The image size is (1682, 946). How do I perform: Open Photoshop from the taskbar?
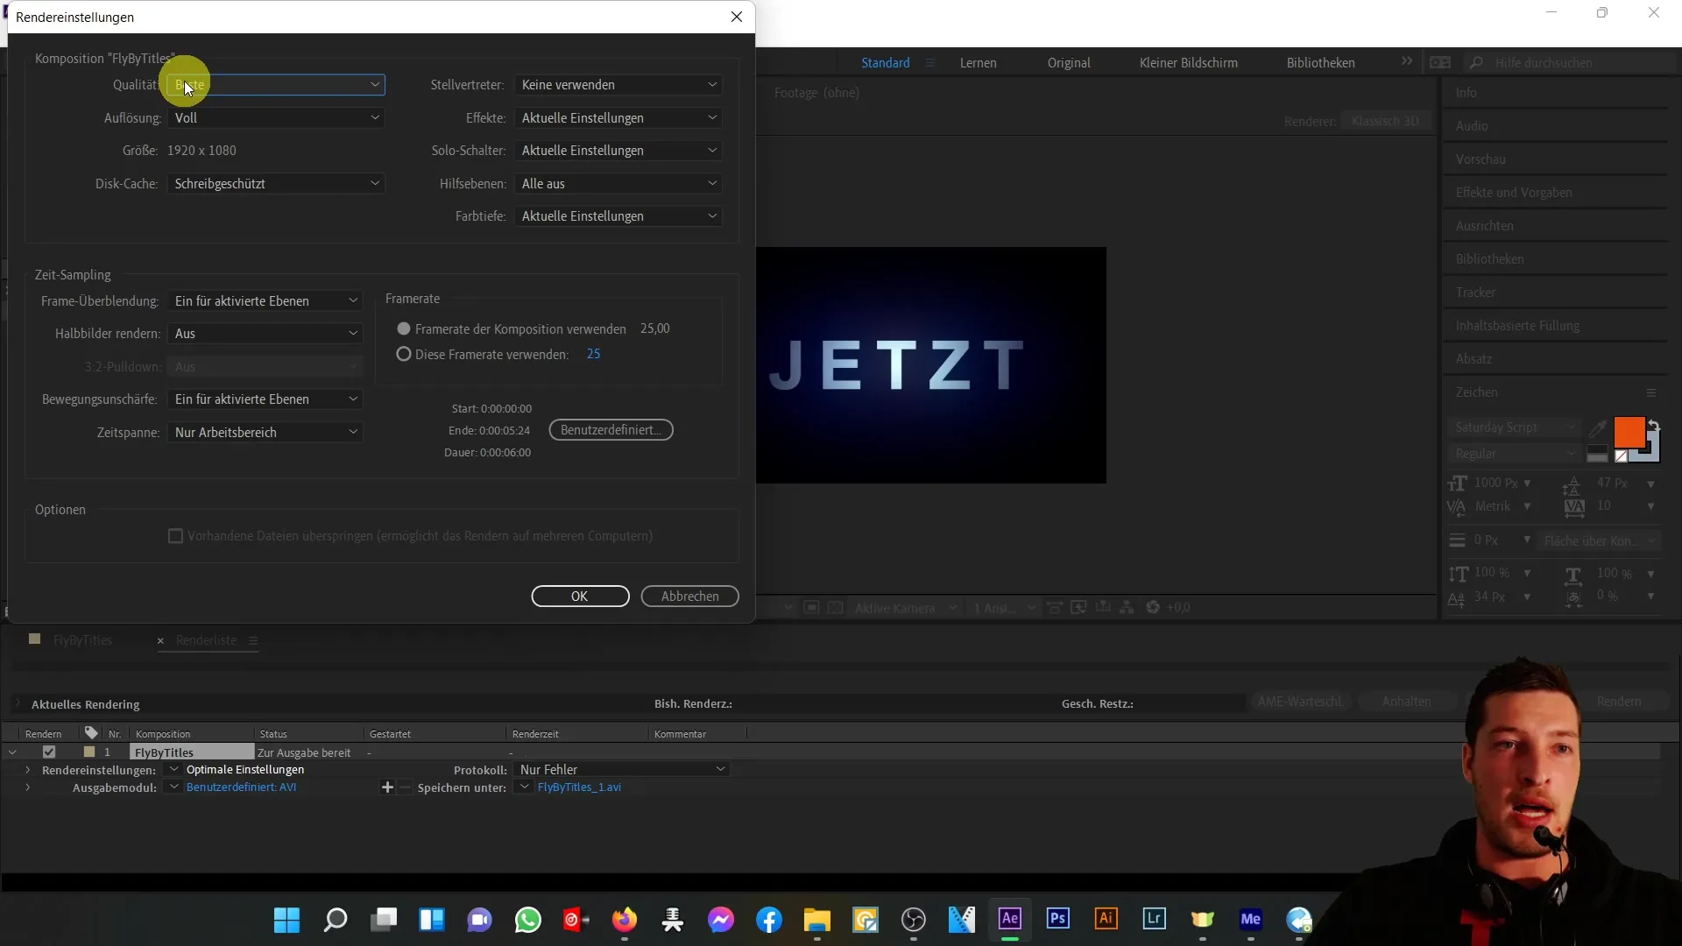point(1057,918)
